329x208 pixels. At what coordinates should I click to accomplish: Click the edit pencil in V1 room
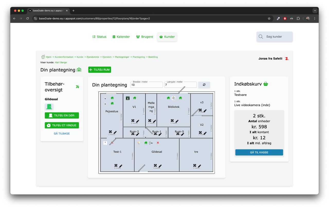[x=138, y=121]
